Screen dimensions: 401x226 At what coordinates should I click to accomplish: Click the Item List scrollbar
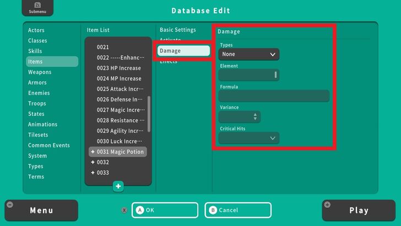pos(149,113)
